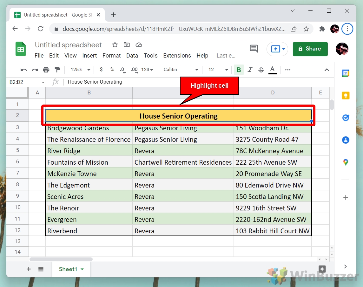Open the File menu
Image resolution: width=363 pixels, height=287 pixels.
pos(39,56)
